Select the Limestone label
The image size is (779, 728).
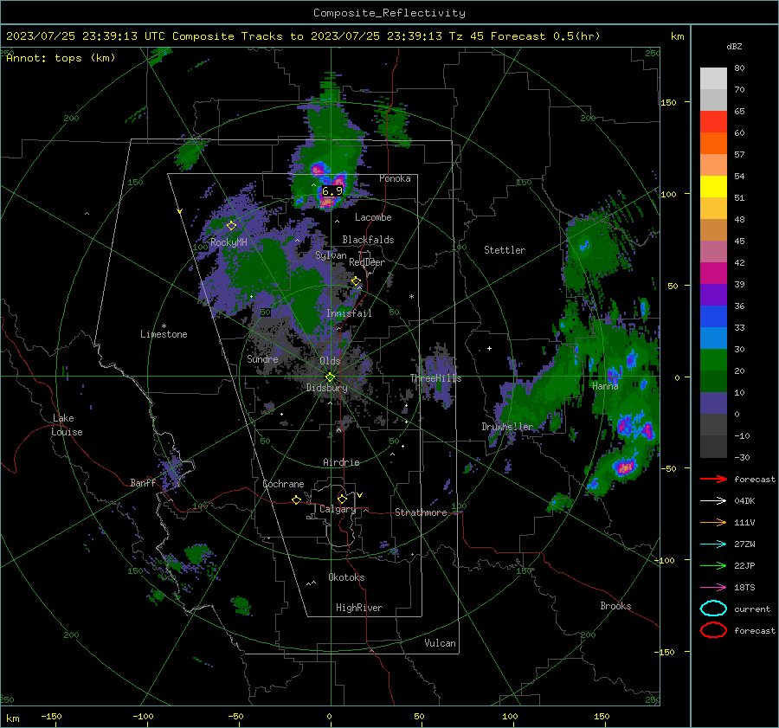pyautogui.click(x=164, y=334)
